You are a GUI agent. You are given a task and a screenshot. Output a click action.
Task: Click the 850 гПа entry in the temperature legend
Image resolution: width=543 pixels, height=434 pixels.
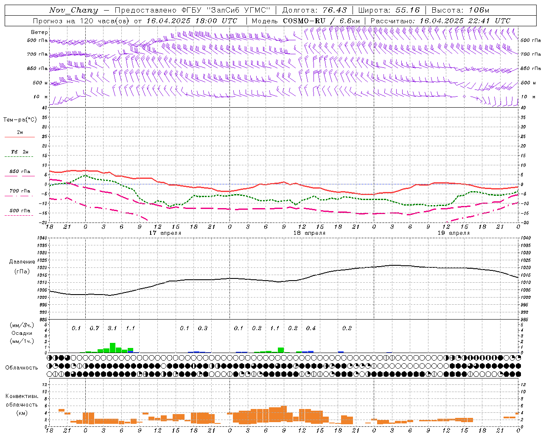pos(20,172)
